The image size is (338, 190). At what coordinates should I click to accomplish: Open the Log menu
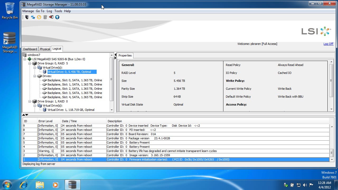[49, 11]
